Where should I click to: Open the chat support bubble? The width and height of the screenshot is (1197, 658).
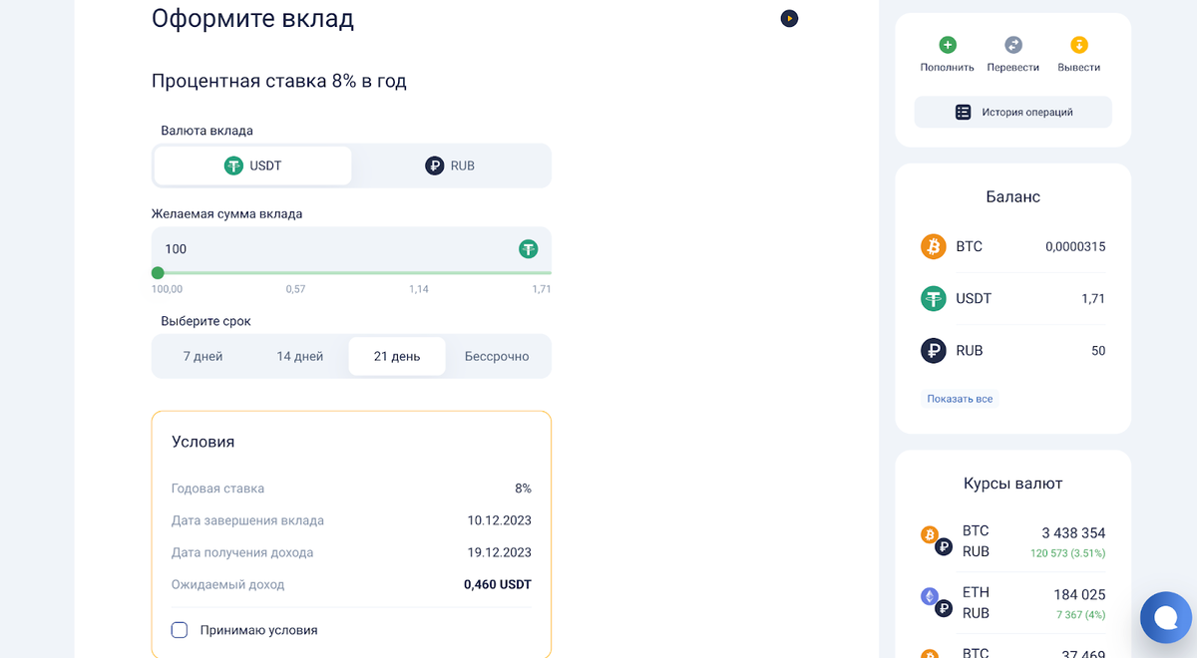(1165, 618)
